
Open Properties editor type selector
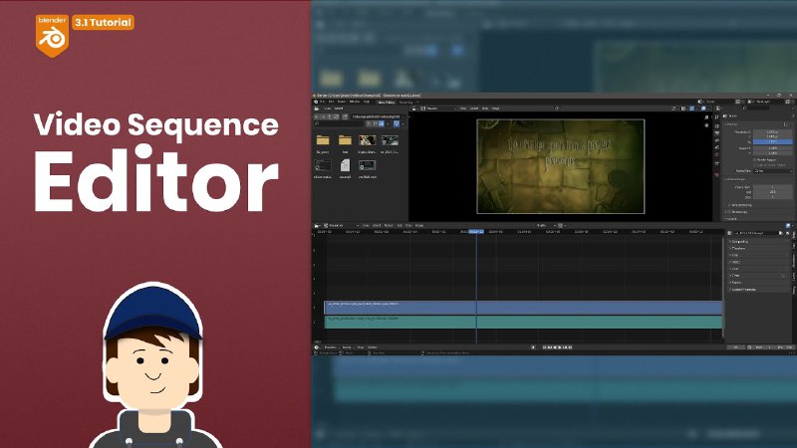coord(718,109)
